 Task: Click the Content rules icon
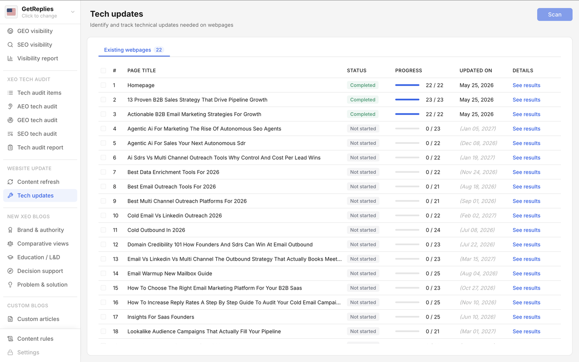10,339
